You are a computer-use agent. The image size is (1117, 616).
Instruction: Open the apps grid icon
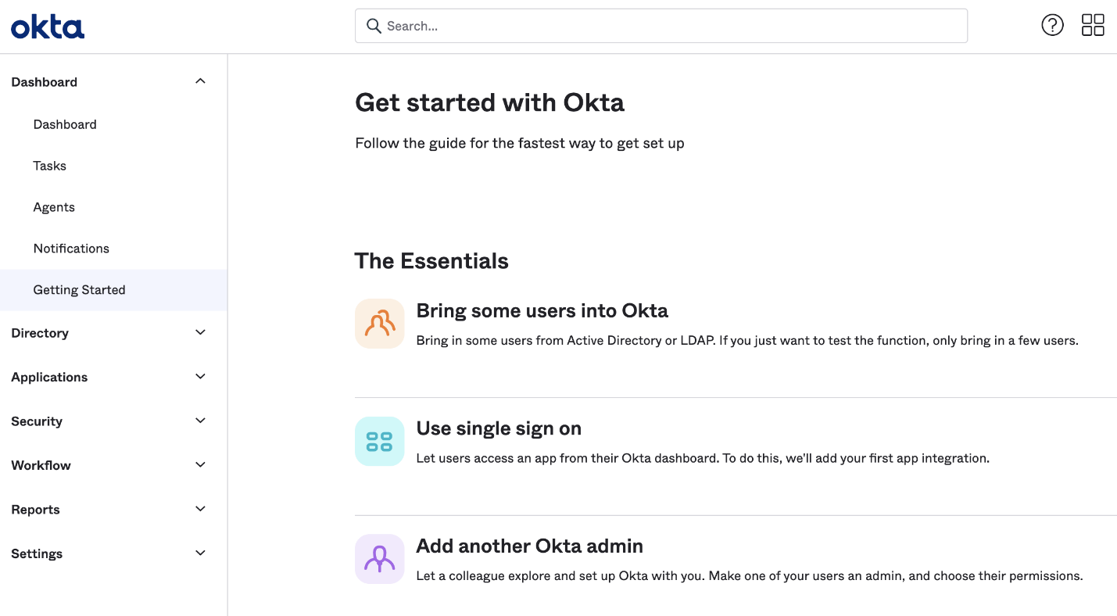(x=1093, y=26)
